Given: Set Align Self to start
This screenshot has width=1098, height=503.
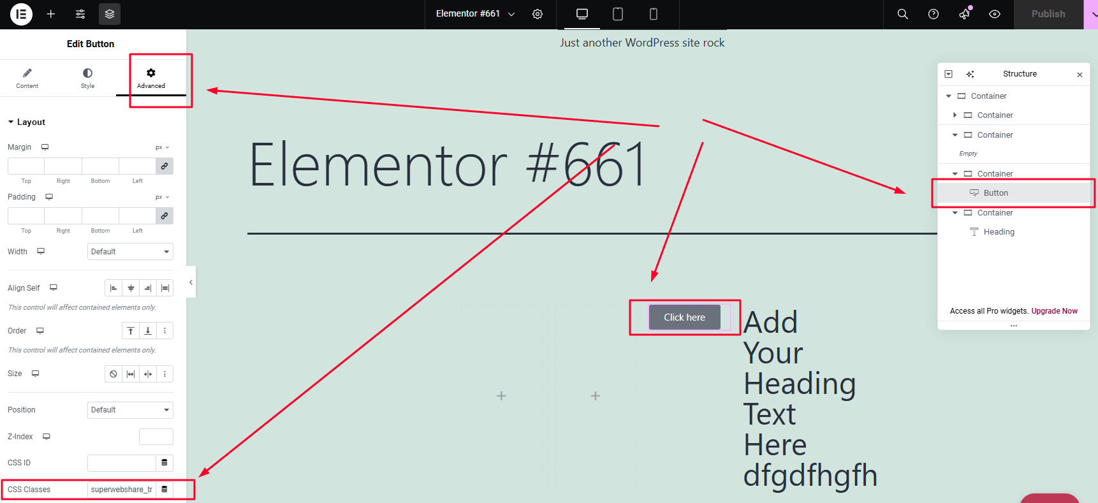Looking at the screenshot, I should click(113, 288).
